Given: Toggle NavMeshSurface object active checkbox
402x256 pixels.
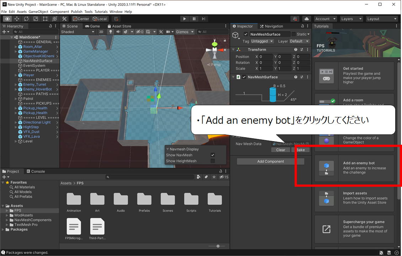Looking at the screenshot, I should (x=246, y=34).
